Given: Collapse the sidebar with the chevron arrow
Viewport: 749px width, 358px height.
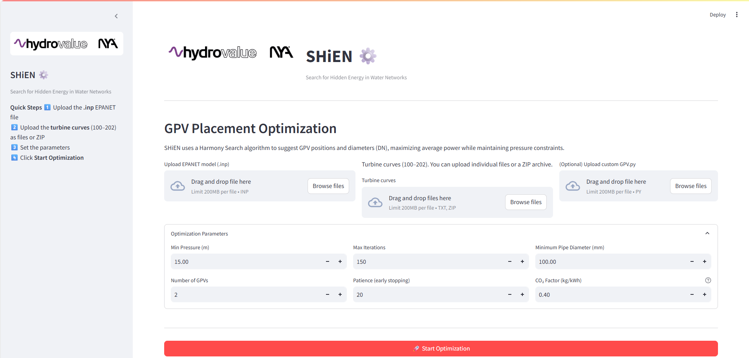Looking at the screenshot, I should (x=116, y=16).
